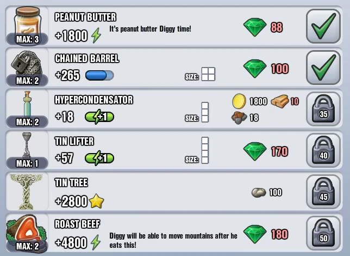350x256 pixels.
Task: Click the gold coin beside 1800
Action: tap(239, 101)
